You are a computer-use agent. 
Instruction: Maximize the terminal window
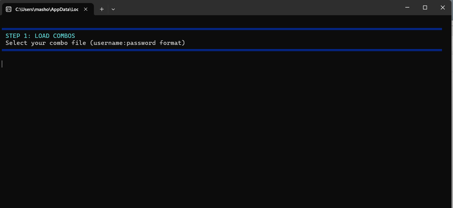tap(425, 8)
